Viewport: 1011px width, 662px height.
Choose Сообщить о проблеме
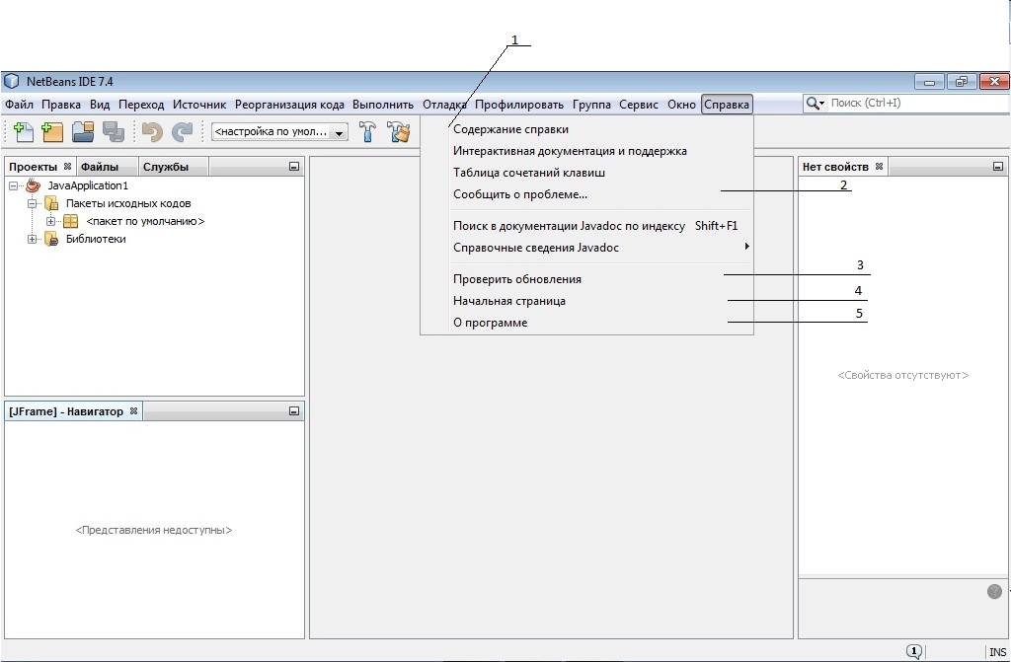(x=586, y=194)
